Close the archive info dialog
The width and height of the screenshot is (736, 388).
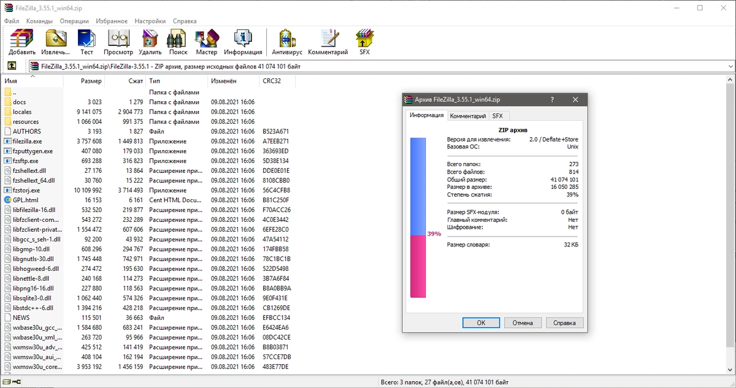click(575, 99)
